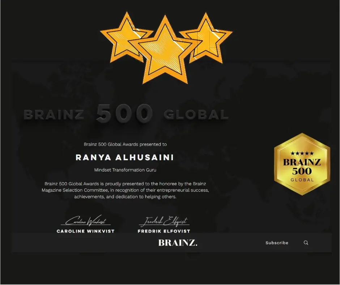Click the embossed GLOBAL word in header
The height and width of the screenshot is (285, 340).
pos(196,115)
